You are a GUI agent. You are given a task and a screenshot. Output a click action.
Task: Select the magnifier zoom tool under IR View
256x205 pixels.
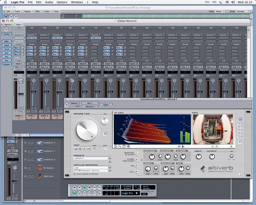click(120, 146)
